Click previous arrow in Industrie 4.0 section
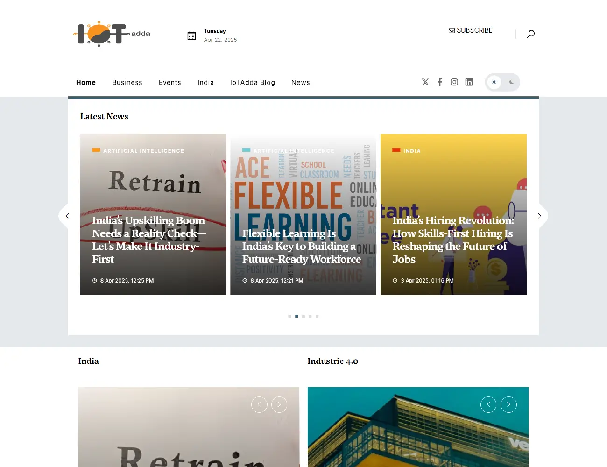Screen dimensions: 607x467 click(488, 404)
